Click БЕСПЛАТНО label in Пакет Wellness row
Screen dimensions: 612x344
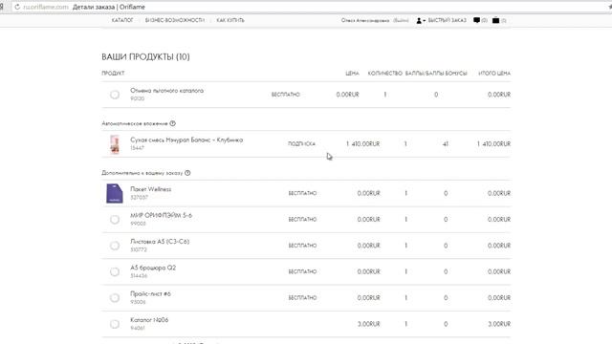click(302, 193)
